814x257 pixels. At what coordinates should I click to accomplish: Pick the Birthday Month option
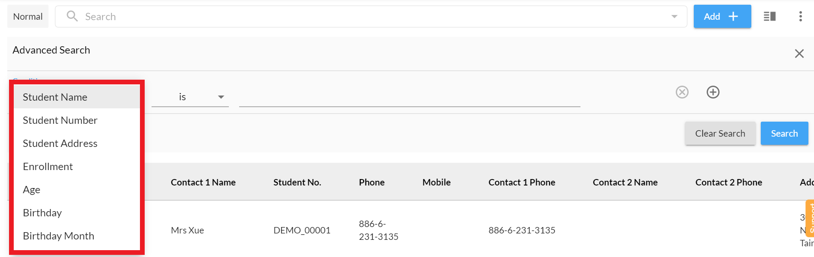[x=58, y=236]
